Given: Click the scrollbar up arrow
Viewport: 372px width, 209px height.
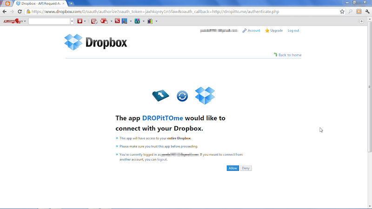Looking at the screenshot, I should point(370,20).
